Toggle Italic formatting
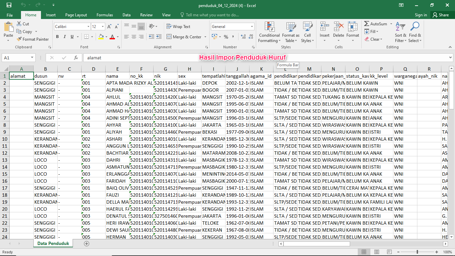 [65, 37]
